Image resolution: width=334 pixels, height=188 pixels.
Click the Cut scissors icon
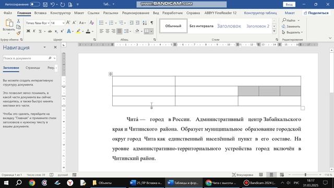click(19, 21)
